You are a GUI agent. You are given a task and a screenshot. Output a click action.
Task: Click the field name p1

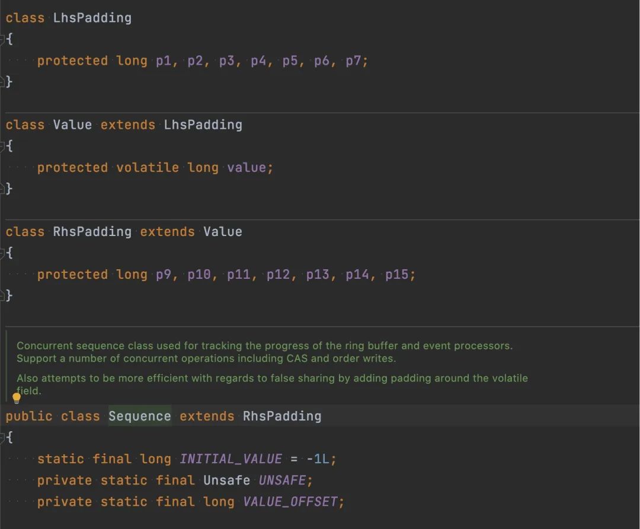(164, 61)
